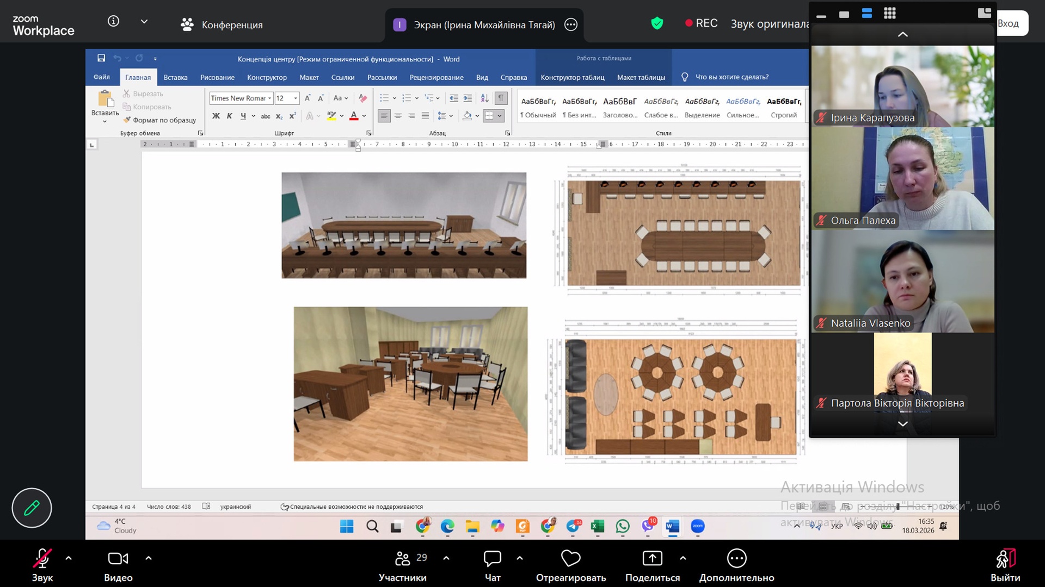1045x587 pixels.
Task: Unmute the microphone Sound button
Action: [42, 559]
